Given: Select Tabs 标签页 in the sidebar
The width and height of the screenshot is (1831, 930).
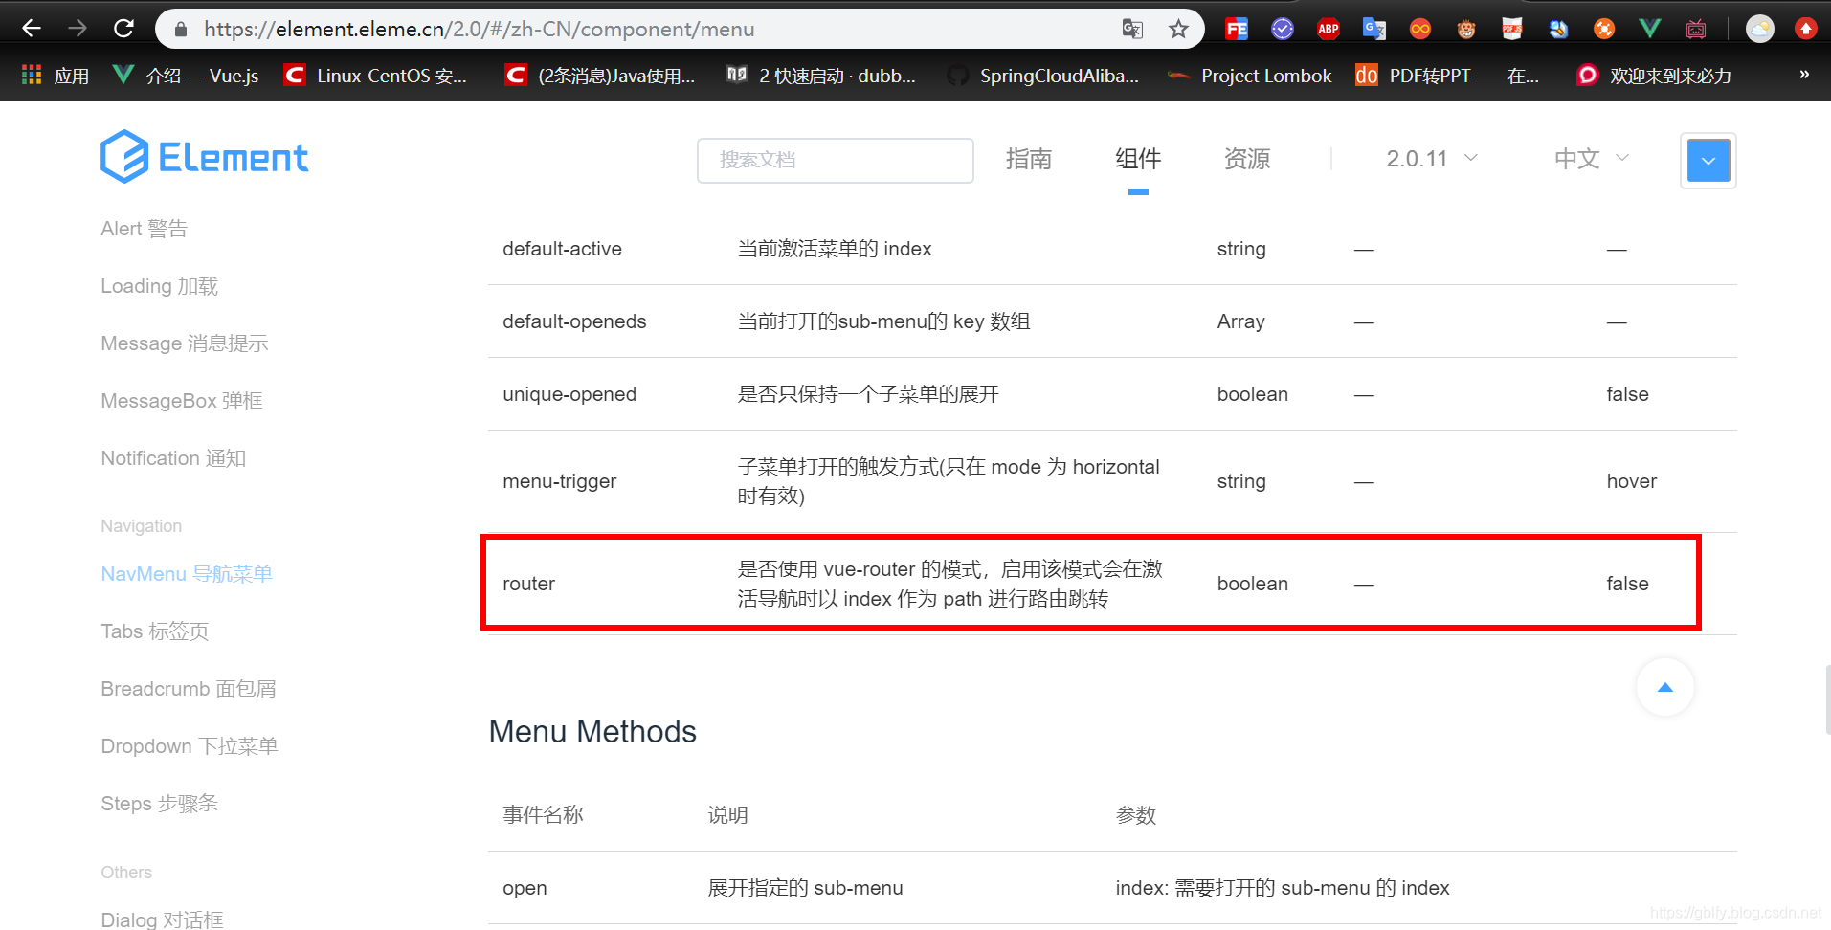Looking at the screenshot, I should click(154, 631).
